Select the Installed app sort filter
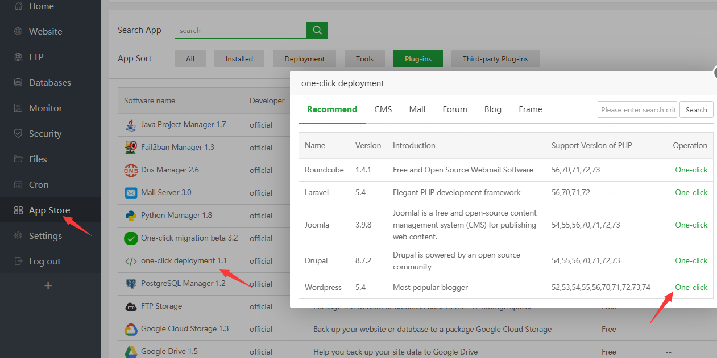Image resolution: width=717 pixels, height=358 pixels. 239,58
